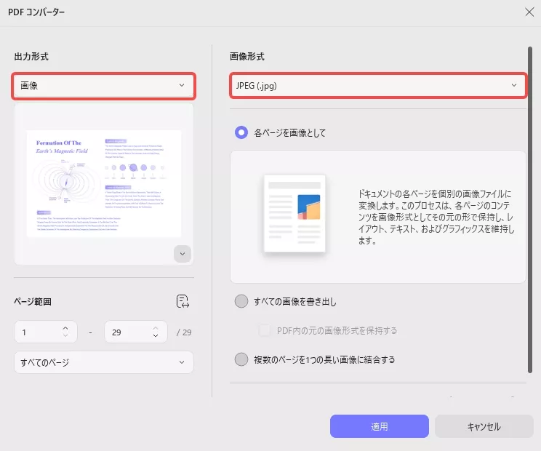Expand preview with the chevron button
This screenshot has height=451, width=541.
tap(183, 254)
